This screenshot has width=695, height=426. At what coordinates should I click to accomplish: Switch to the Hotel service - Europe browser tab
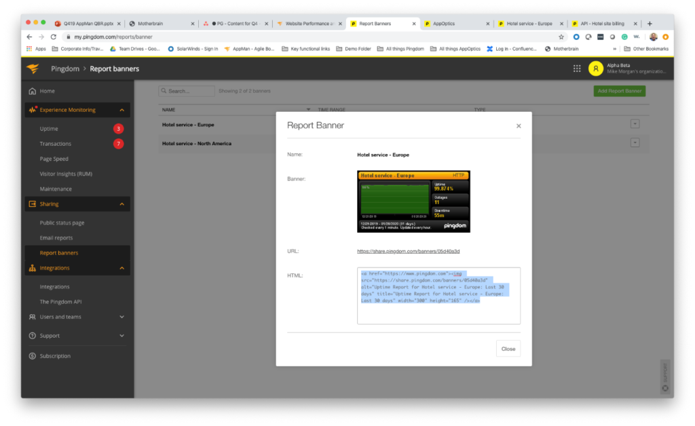(x=531, y=24)
